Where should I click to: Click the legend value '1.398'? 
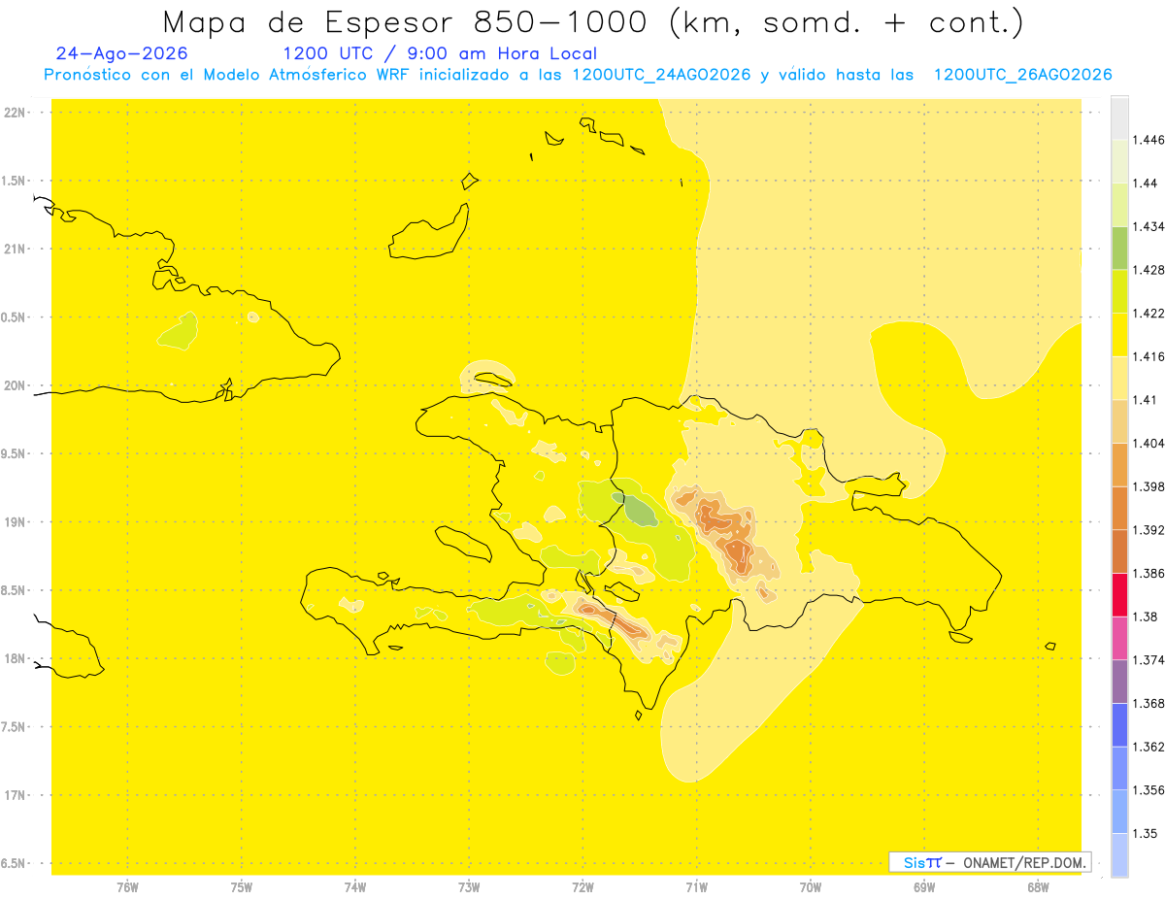1148,486
